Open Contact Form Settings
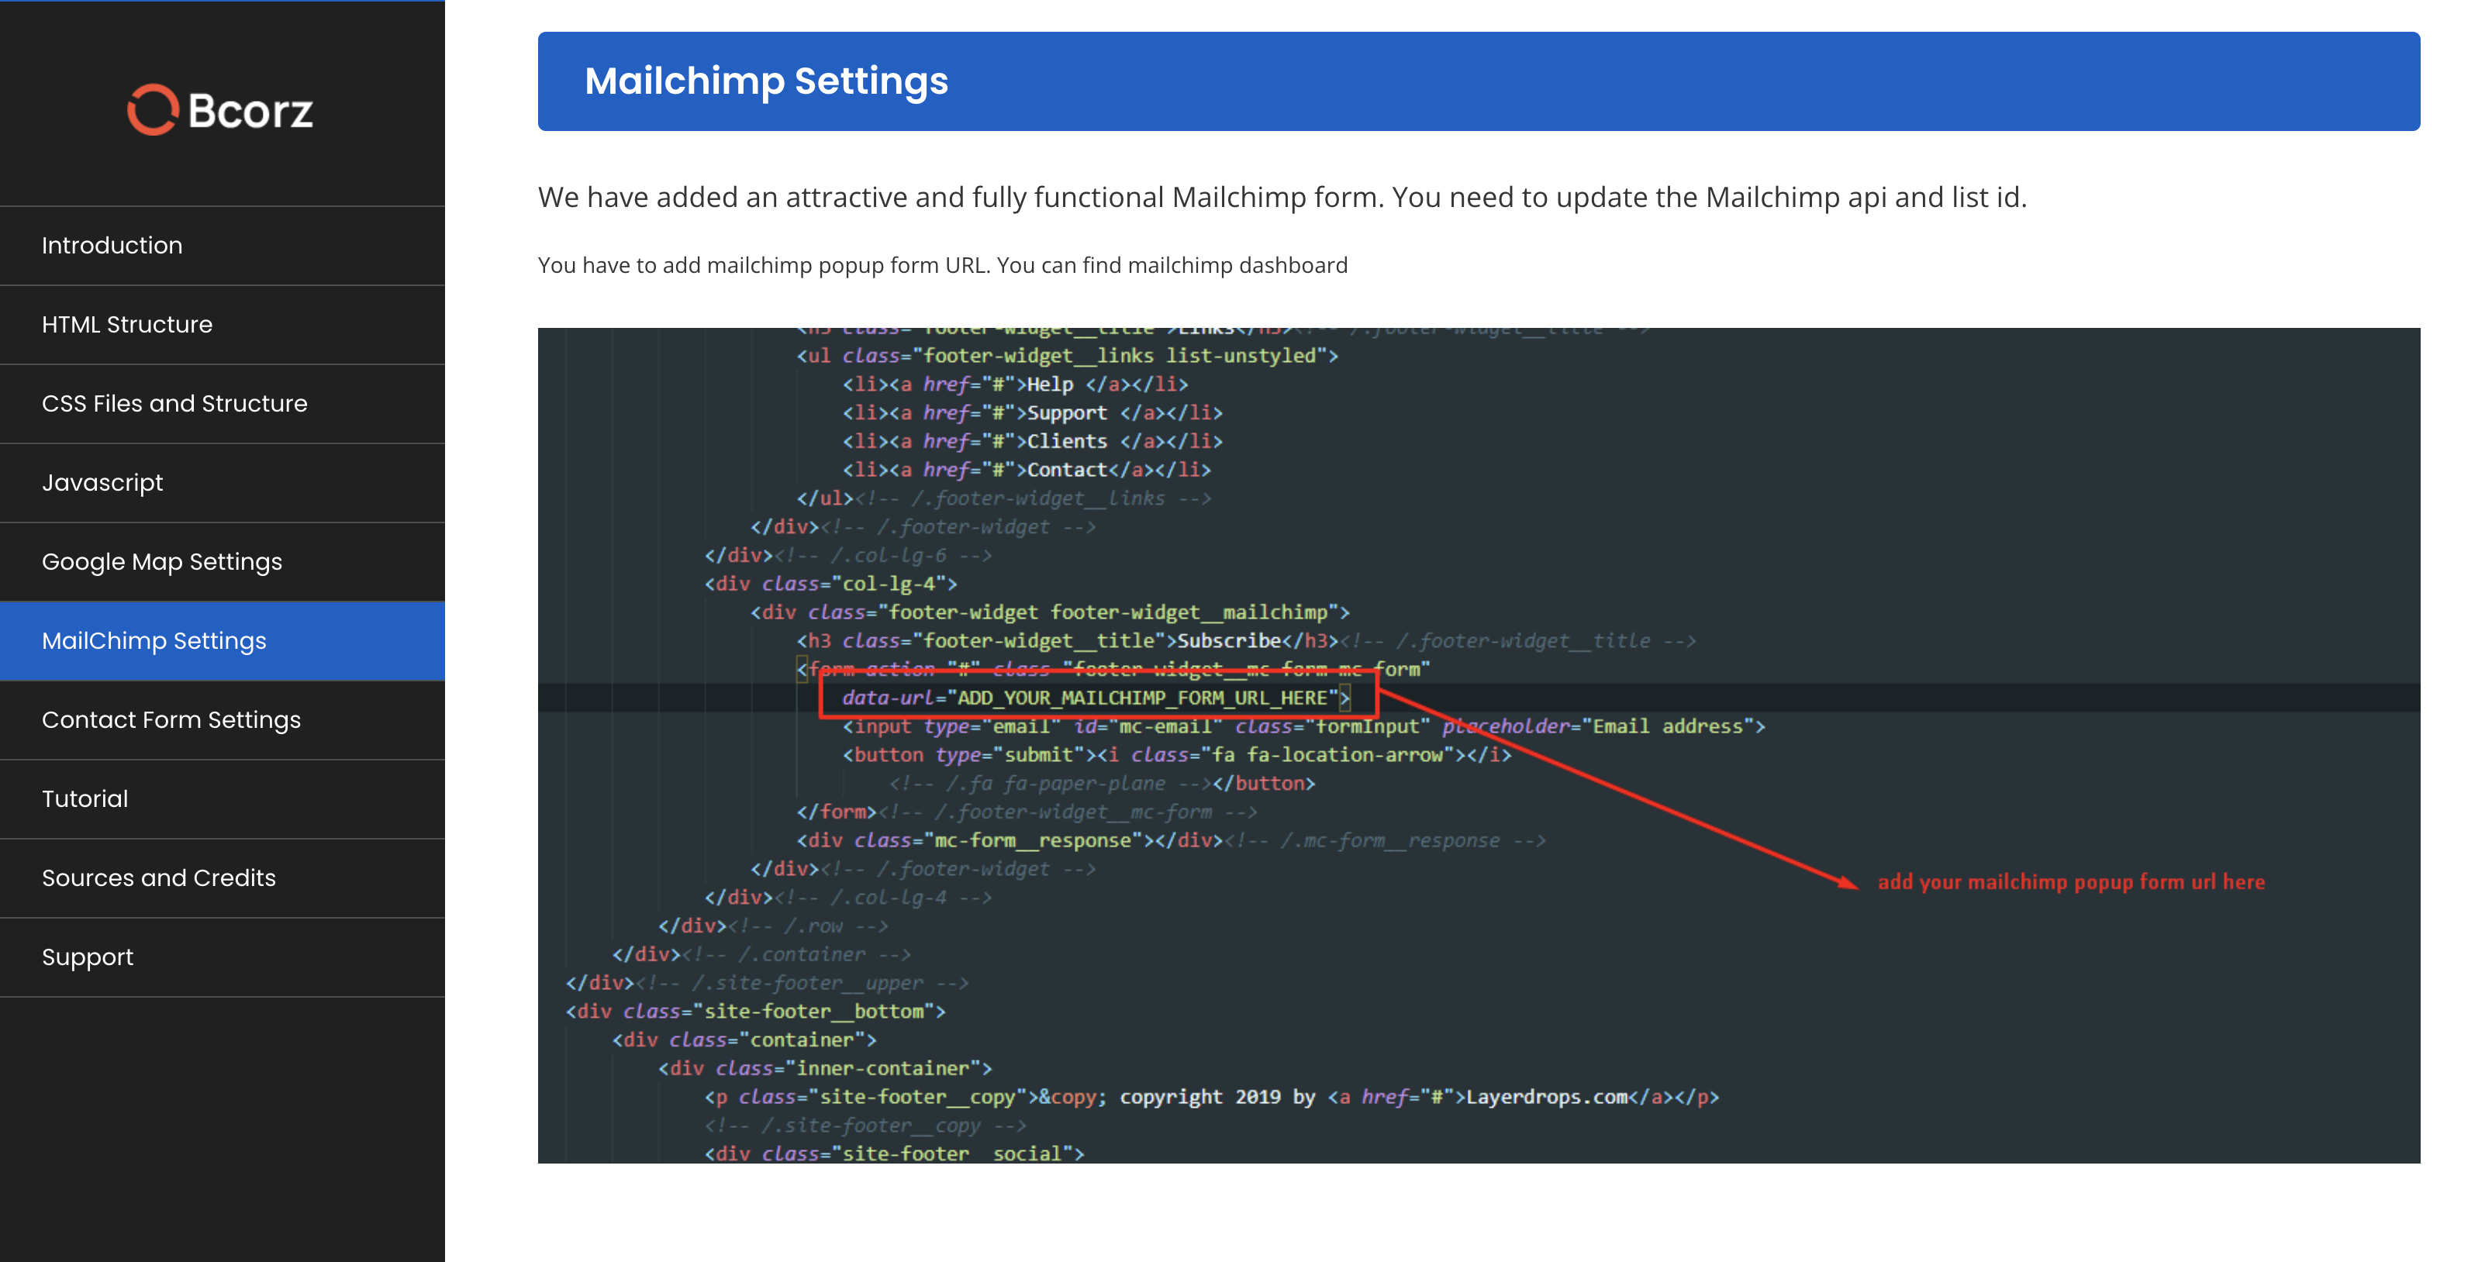This screenshot has width=2492, height=1262. 223,720
